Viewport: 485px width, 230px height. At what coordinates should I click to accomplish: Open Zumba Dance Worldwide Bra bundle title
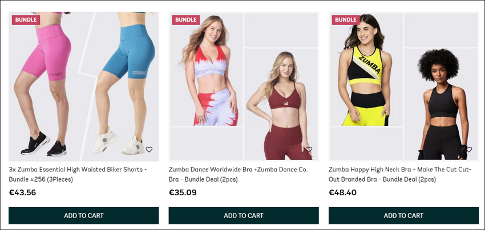coord(238,174)
